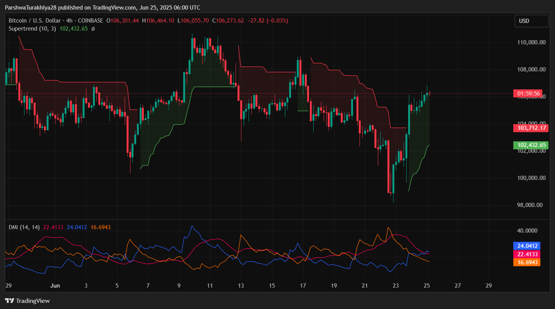Click the 01:59:56 countdown price label
The height and width of the screenshot is (309, 555).
click(529, 93)
